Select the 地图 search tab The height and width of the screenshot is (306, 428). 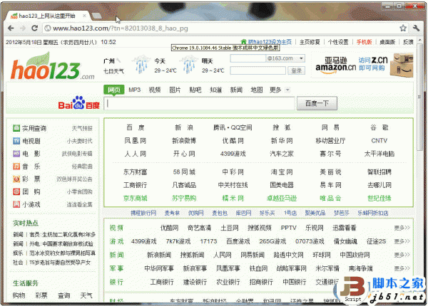[x=257, y=90]
